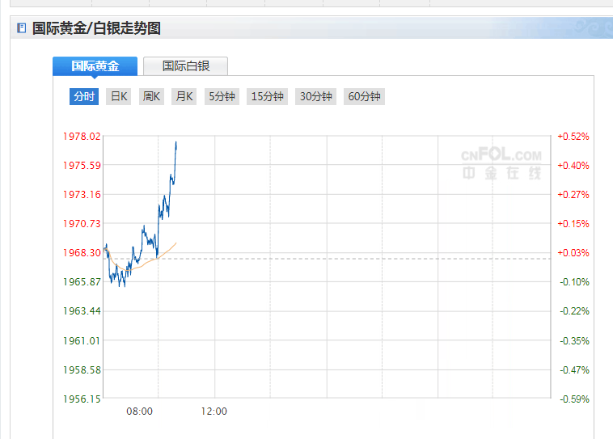Image resolution: width=613 pixels, height=439 pixels.
Task: Select the 月K monthly chart
Action: tap(184, 97)
